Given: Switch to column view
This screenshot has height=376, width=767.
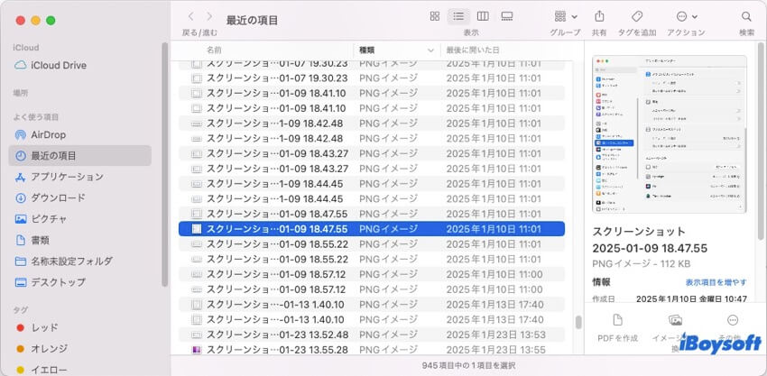Looking at the screenshot, I should click(x=483, y=16).
